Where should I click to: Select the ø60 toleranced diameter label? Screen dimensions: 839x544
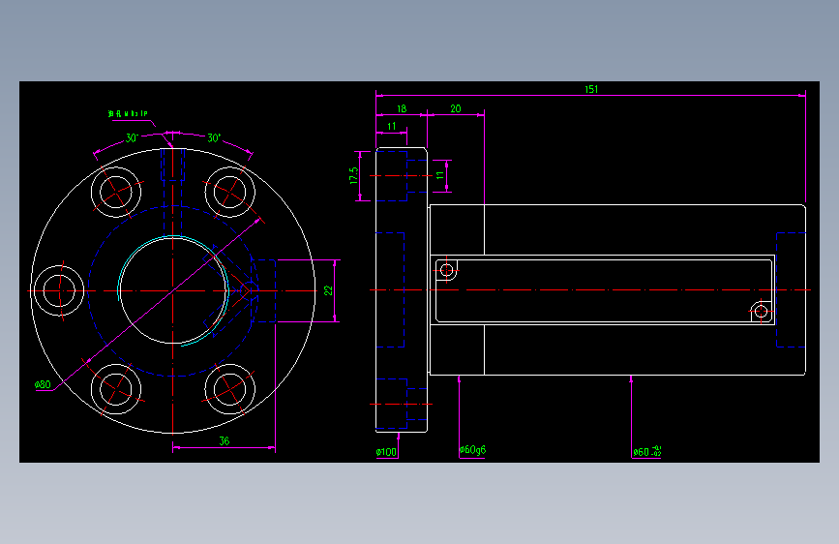pyautogui.click(x=646, y=452)
